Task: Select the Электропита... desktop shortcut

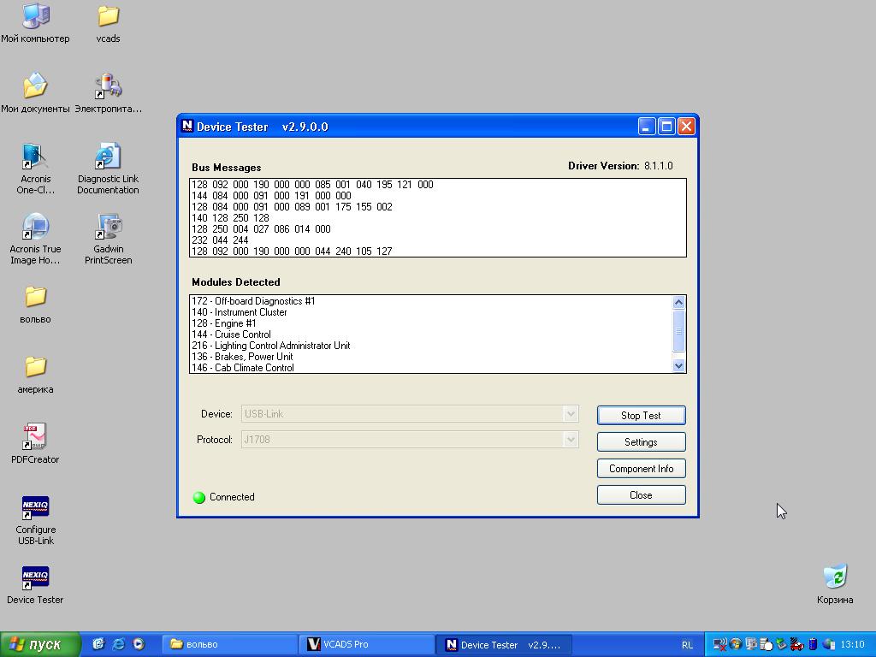Action: click(x=108, y=92)
